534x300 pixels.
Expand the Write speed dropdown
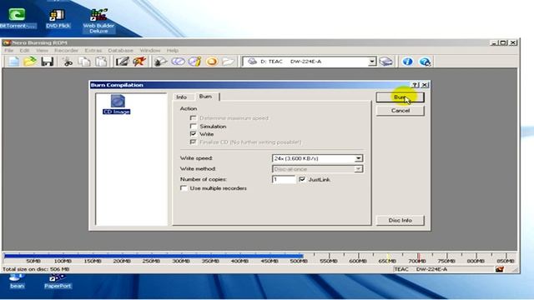358,158
